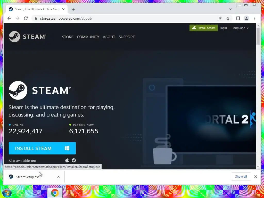Click the address bar URL
264x198 pixels.
(x=66, y=18)
